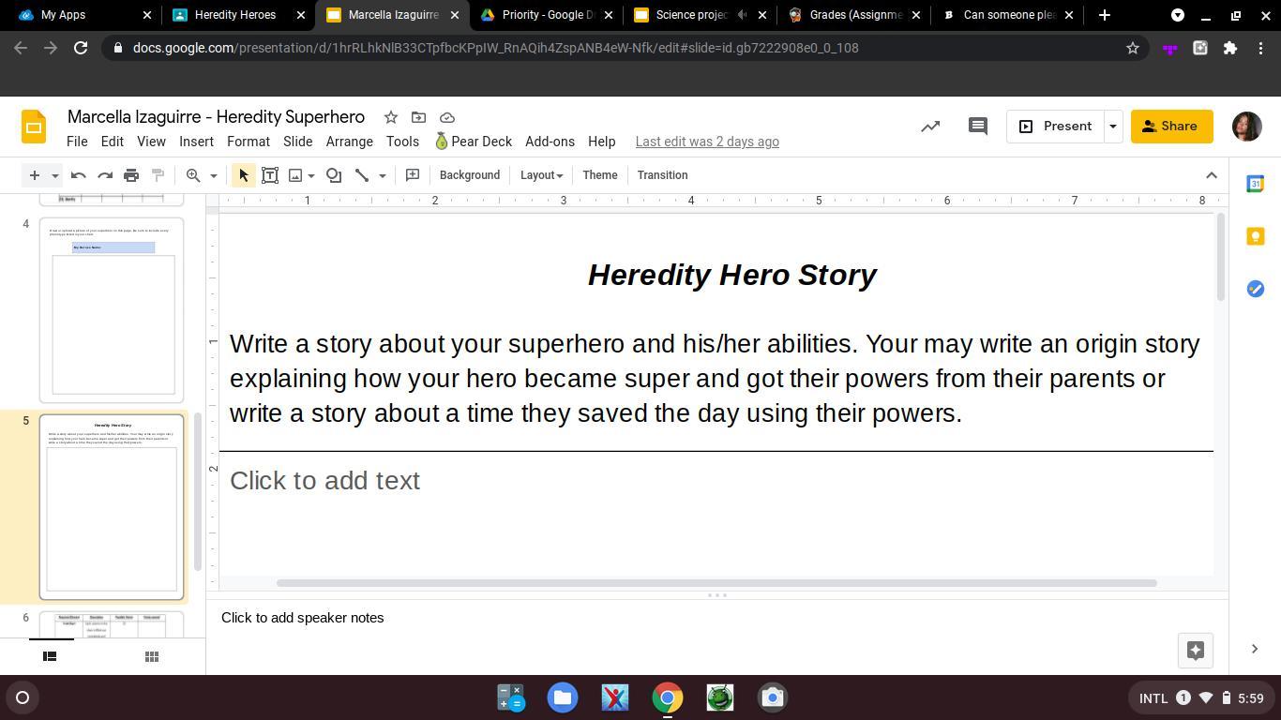Expand the zoom level dropdown arrow
Viewport: 1281px width, 720px height.
213,175
